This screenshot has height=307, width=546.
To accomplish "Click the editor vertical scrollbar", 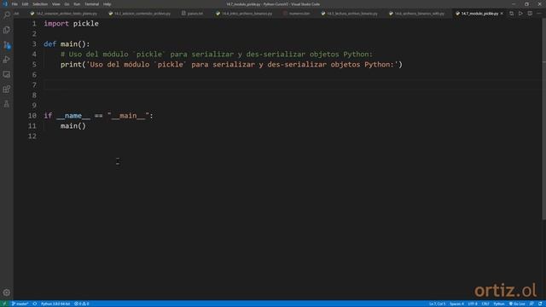I will [x=543, y=119].
